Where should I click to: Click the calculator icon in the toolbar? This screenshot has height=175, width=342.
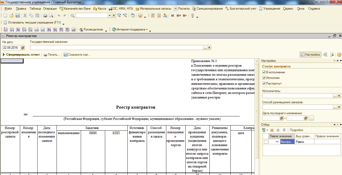pos(153,16)
